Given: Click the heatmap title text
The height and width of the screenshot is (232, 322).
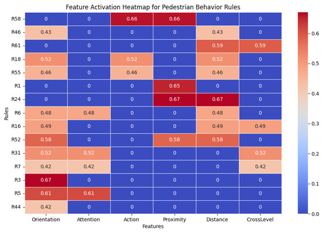Looking at the screenshot, I should 153,7.
